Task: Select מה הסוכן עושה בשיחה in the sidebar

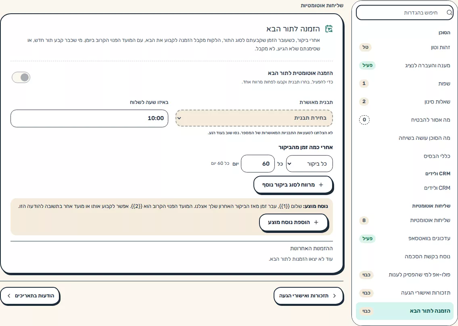Action: pyautogui.click(x=405, y=138)
